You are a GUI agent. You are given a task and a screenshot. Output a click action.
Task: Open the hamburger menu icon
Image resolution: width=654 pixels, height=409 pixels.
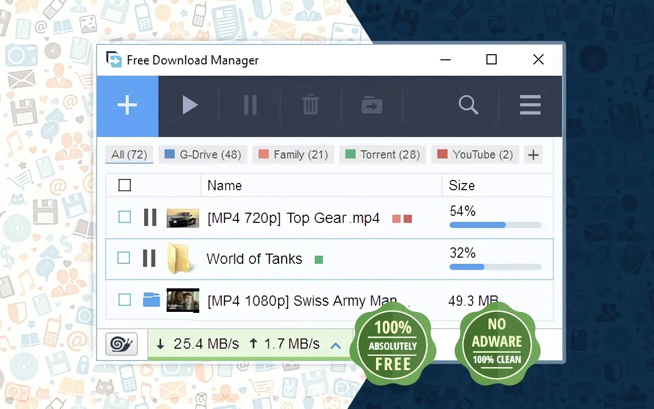[x=530, y=105]
